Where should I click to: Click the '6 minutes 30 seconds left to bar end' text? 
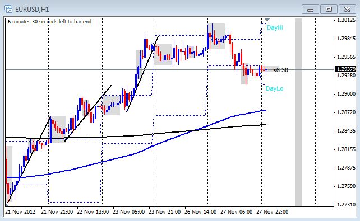[x=49, y=22]
